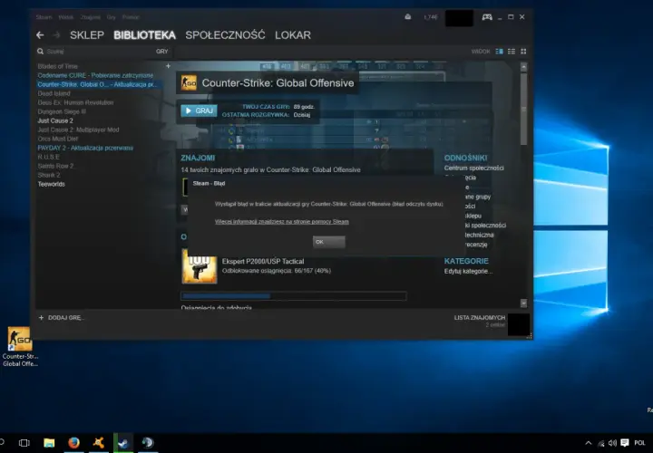Click in the Szukaj search field

100,52
